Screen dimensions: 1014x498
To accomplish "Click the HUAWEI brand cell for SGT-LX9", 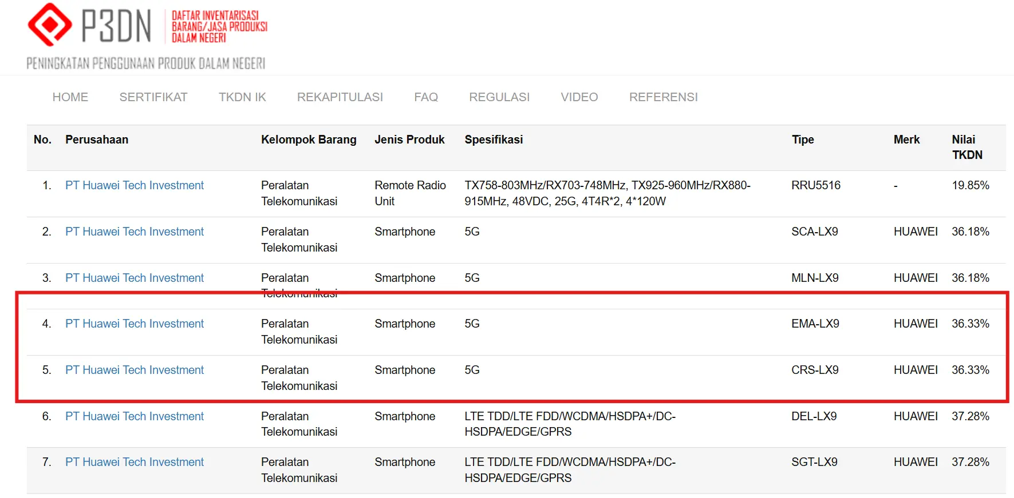I will point(916,462).
